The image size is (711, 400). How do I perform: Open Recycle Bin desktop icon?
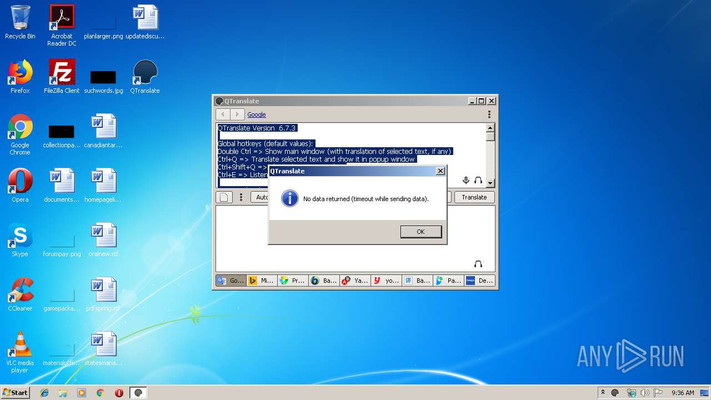20,22
